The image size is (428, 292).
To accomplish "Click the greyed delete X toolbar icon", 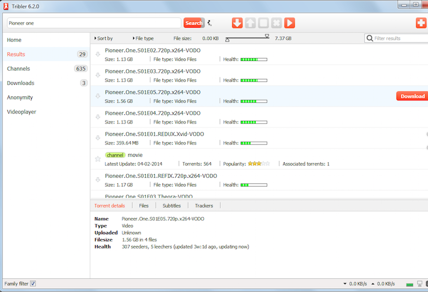I will pos(276,23).
